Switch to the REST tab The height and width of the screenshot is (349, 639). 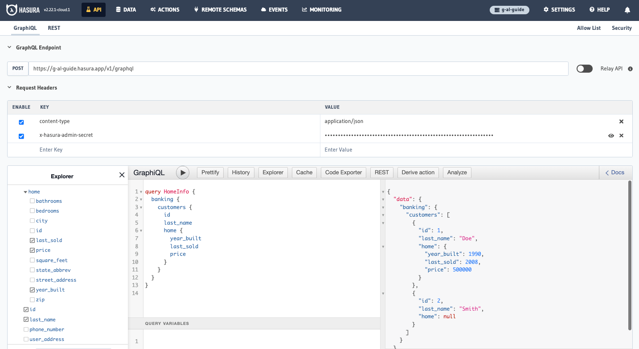(x=54, y=28)
